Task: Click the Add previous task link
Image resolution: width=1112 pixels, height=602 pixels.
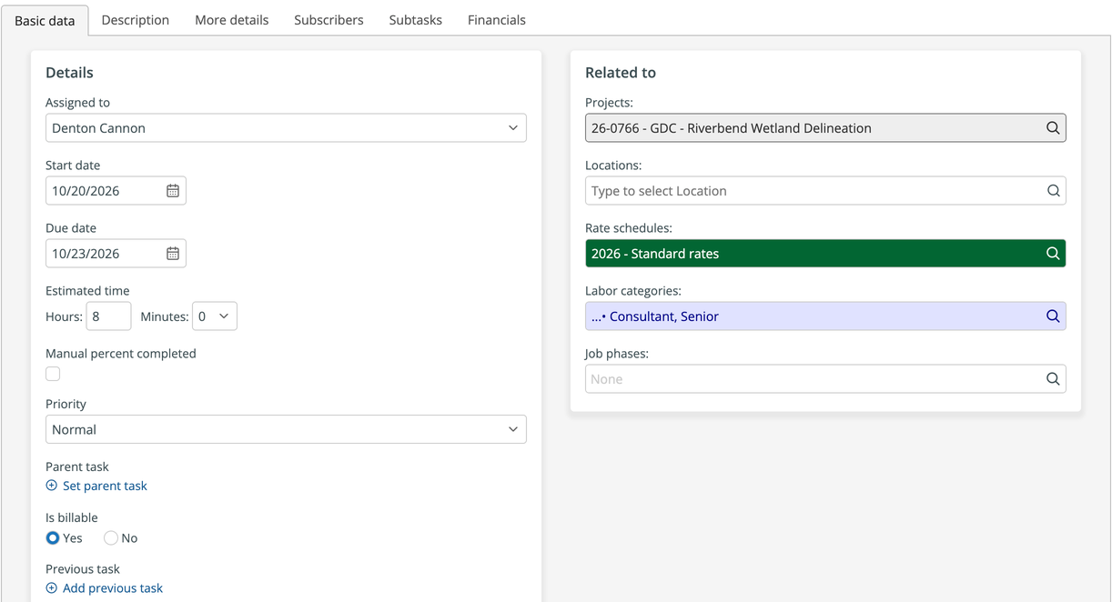Action: tap(113, 588)
